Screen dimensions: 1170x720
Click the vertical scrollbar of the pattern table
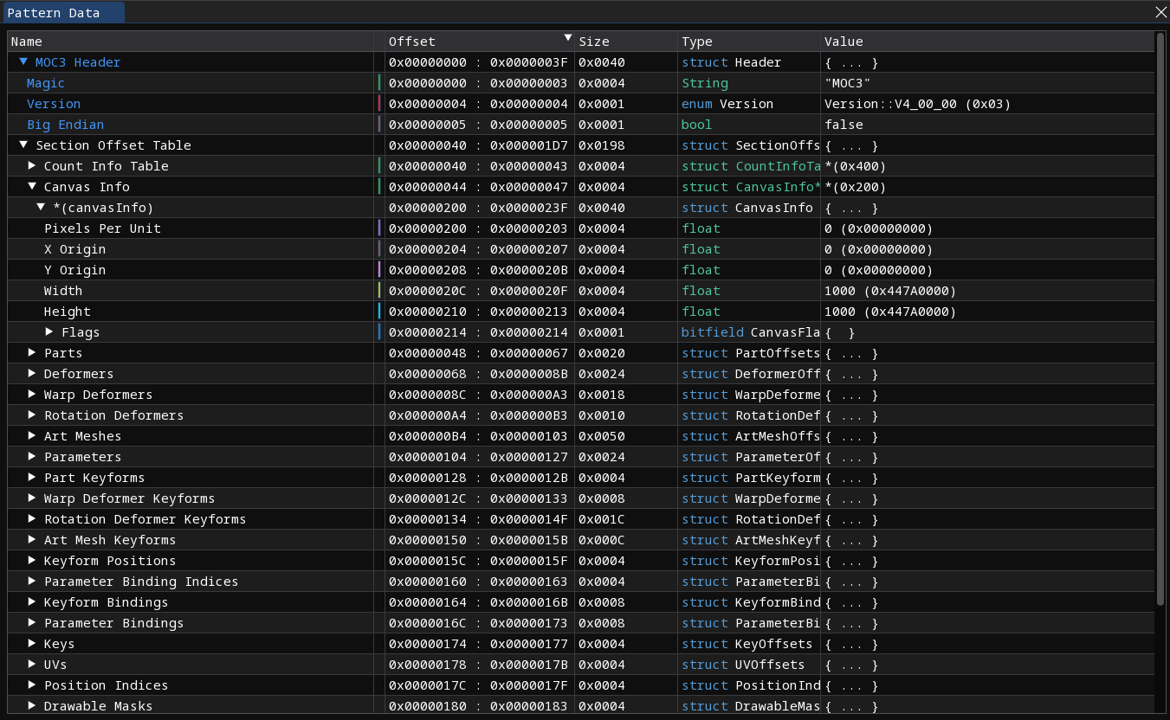1160,319
